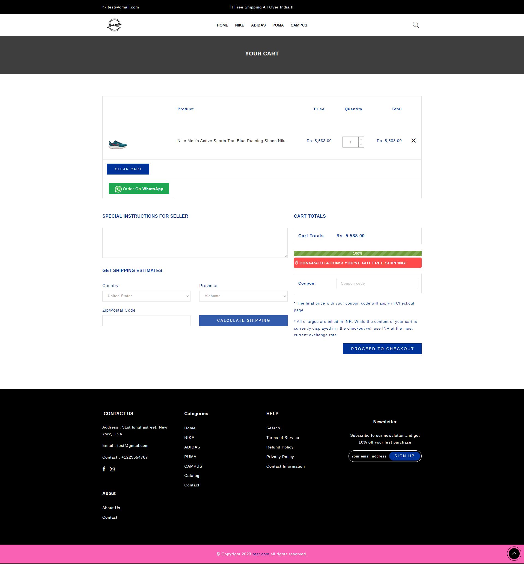
Task: Click the Borcelle shop logo
Action: coord(114,25)
